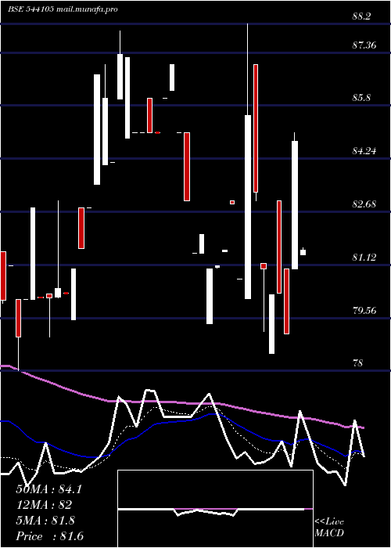Click the 78 price axis label
391x548 pixels.
(358, 363)
